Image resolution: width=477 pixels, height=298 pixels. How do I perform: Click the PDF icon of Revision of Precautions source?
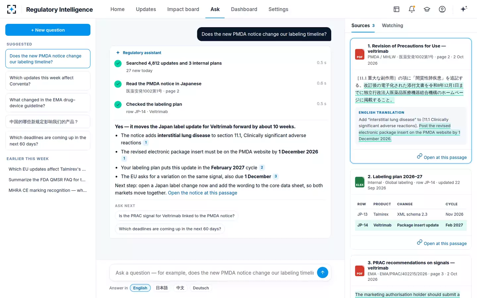360,54
